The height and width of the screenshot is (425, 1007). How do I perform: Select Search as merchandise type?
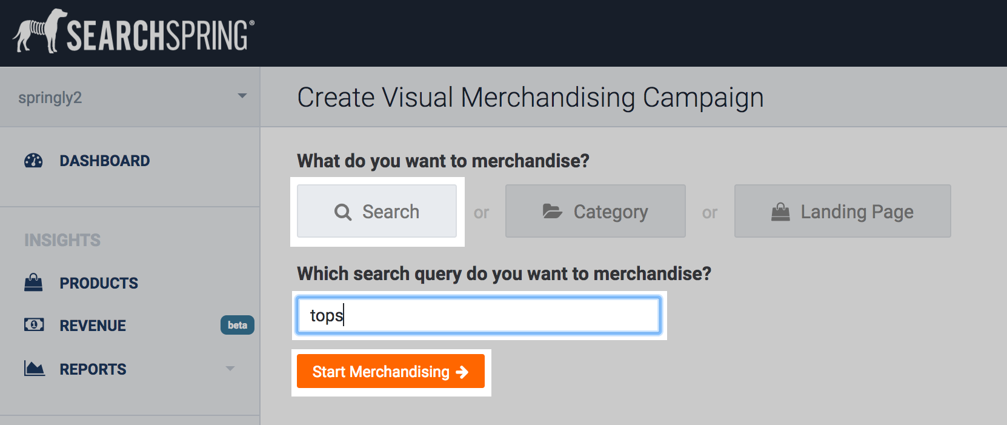pyautogui.click(x=377, y=212)
